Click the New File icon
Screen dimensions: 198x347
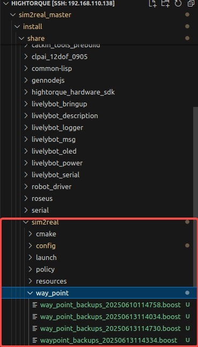coord(152,3)
